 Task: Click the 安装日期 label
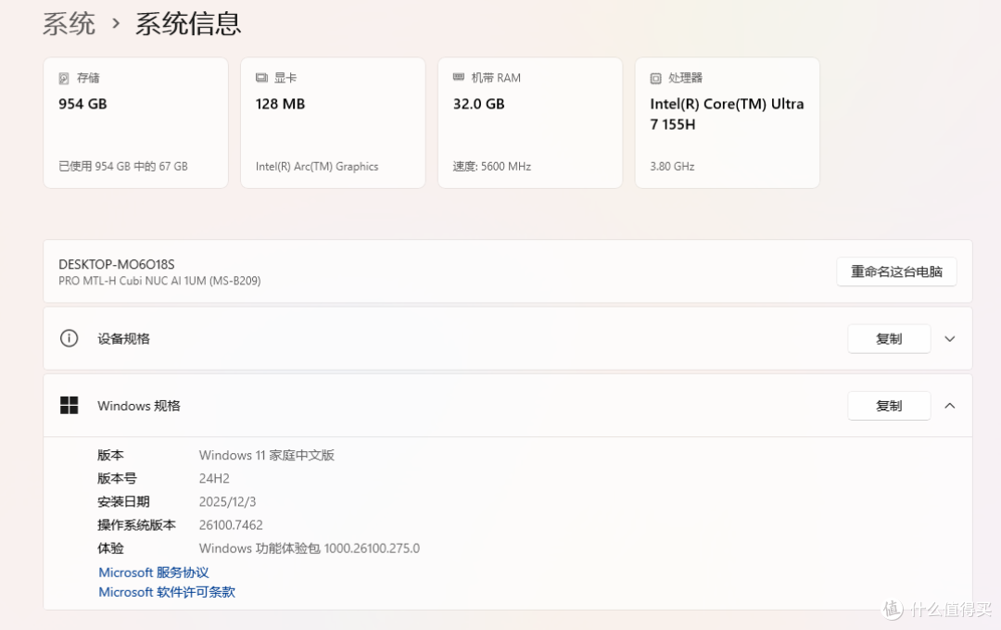pos(123,502)
